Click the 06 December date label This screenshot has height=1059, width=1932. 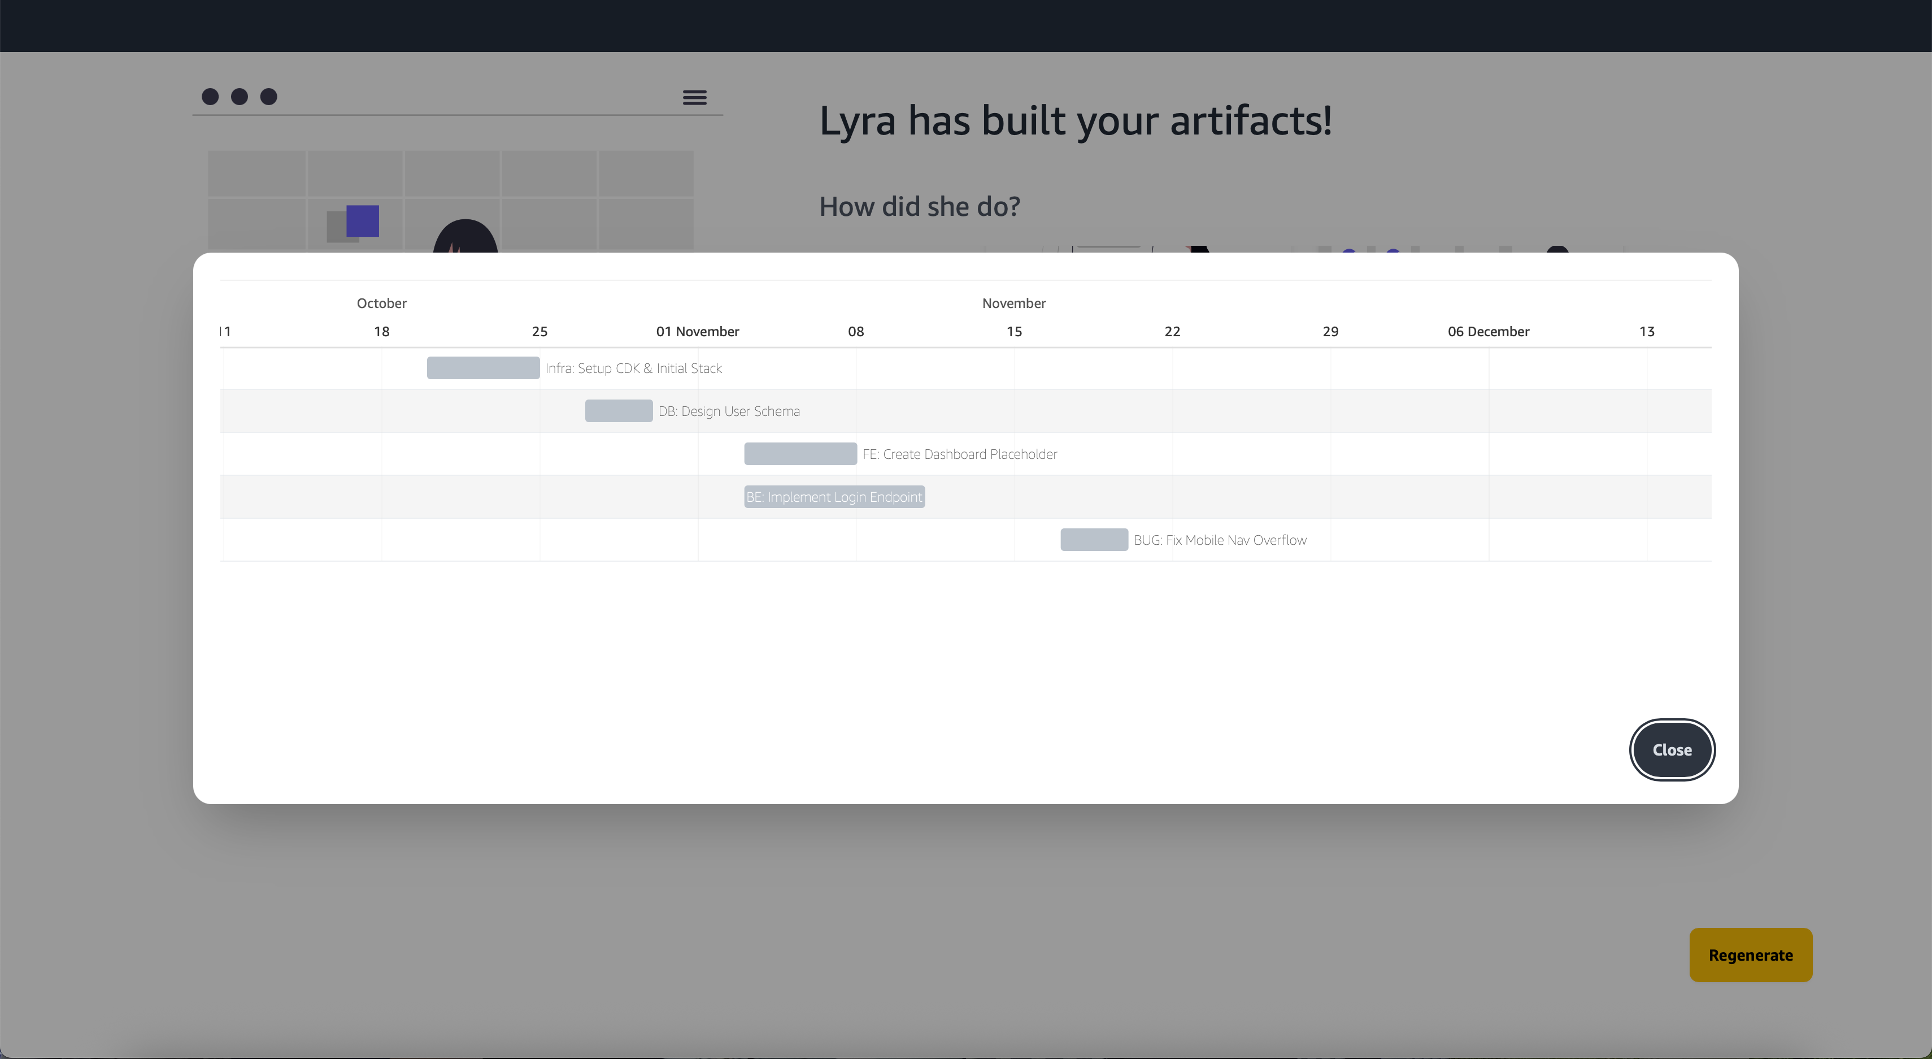pos(1487,332)
